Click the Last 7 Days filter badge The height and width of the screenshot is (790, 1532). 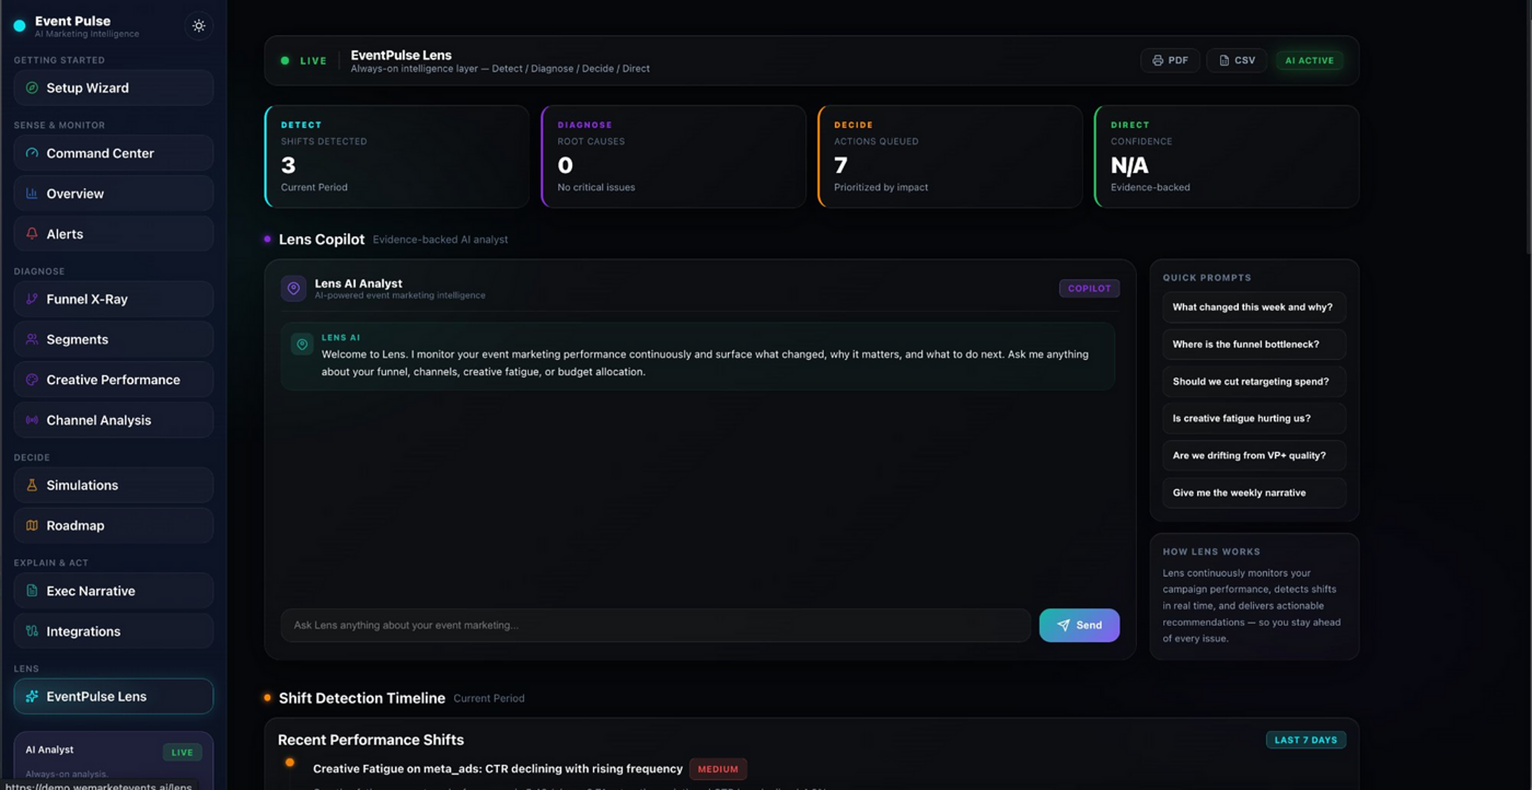click(x=1305, y=740)
